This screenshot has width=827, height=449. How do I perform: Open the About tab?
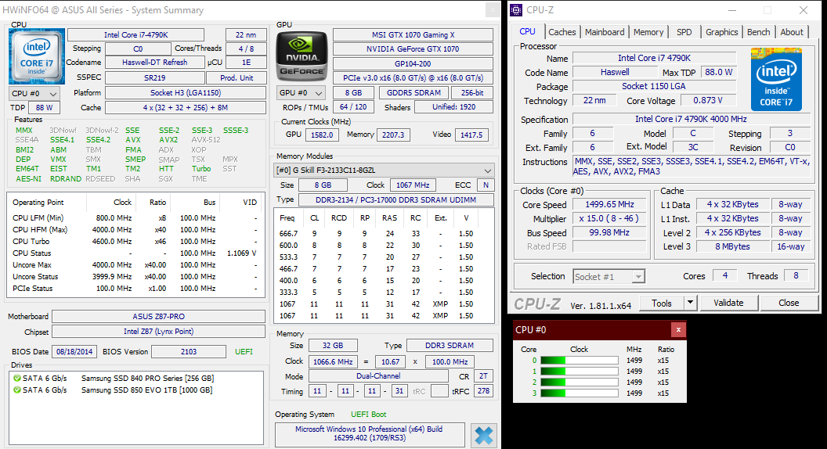tap(792, 32)
